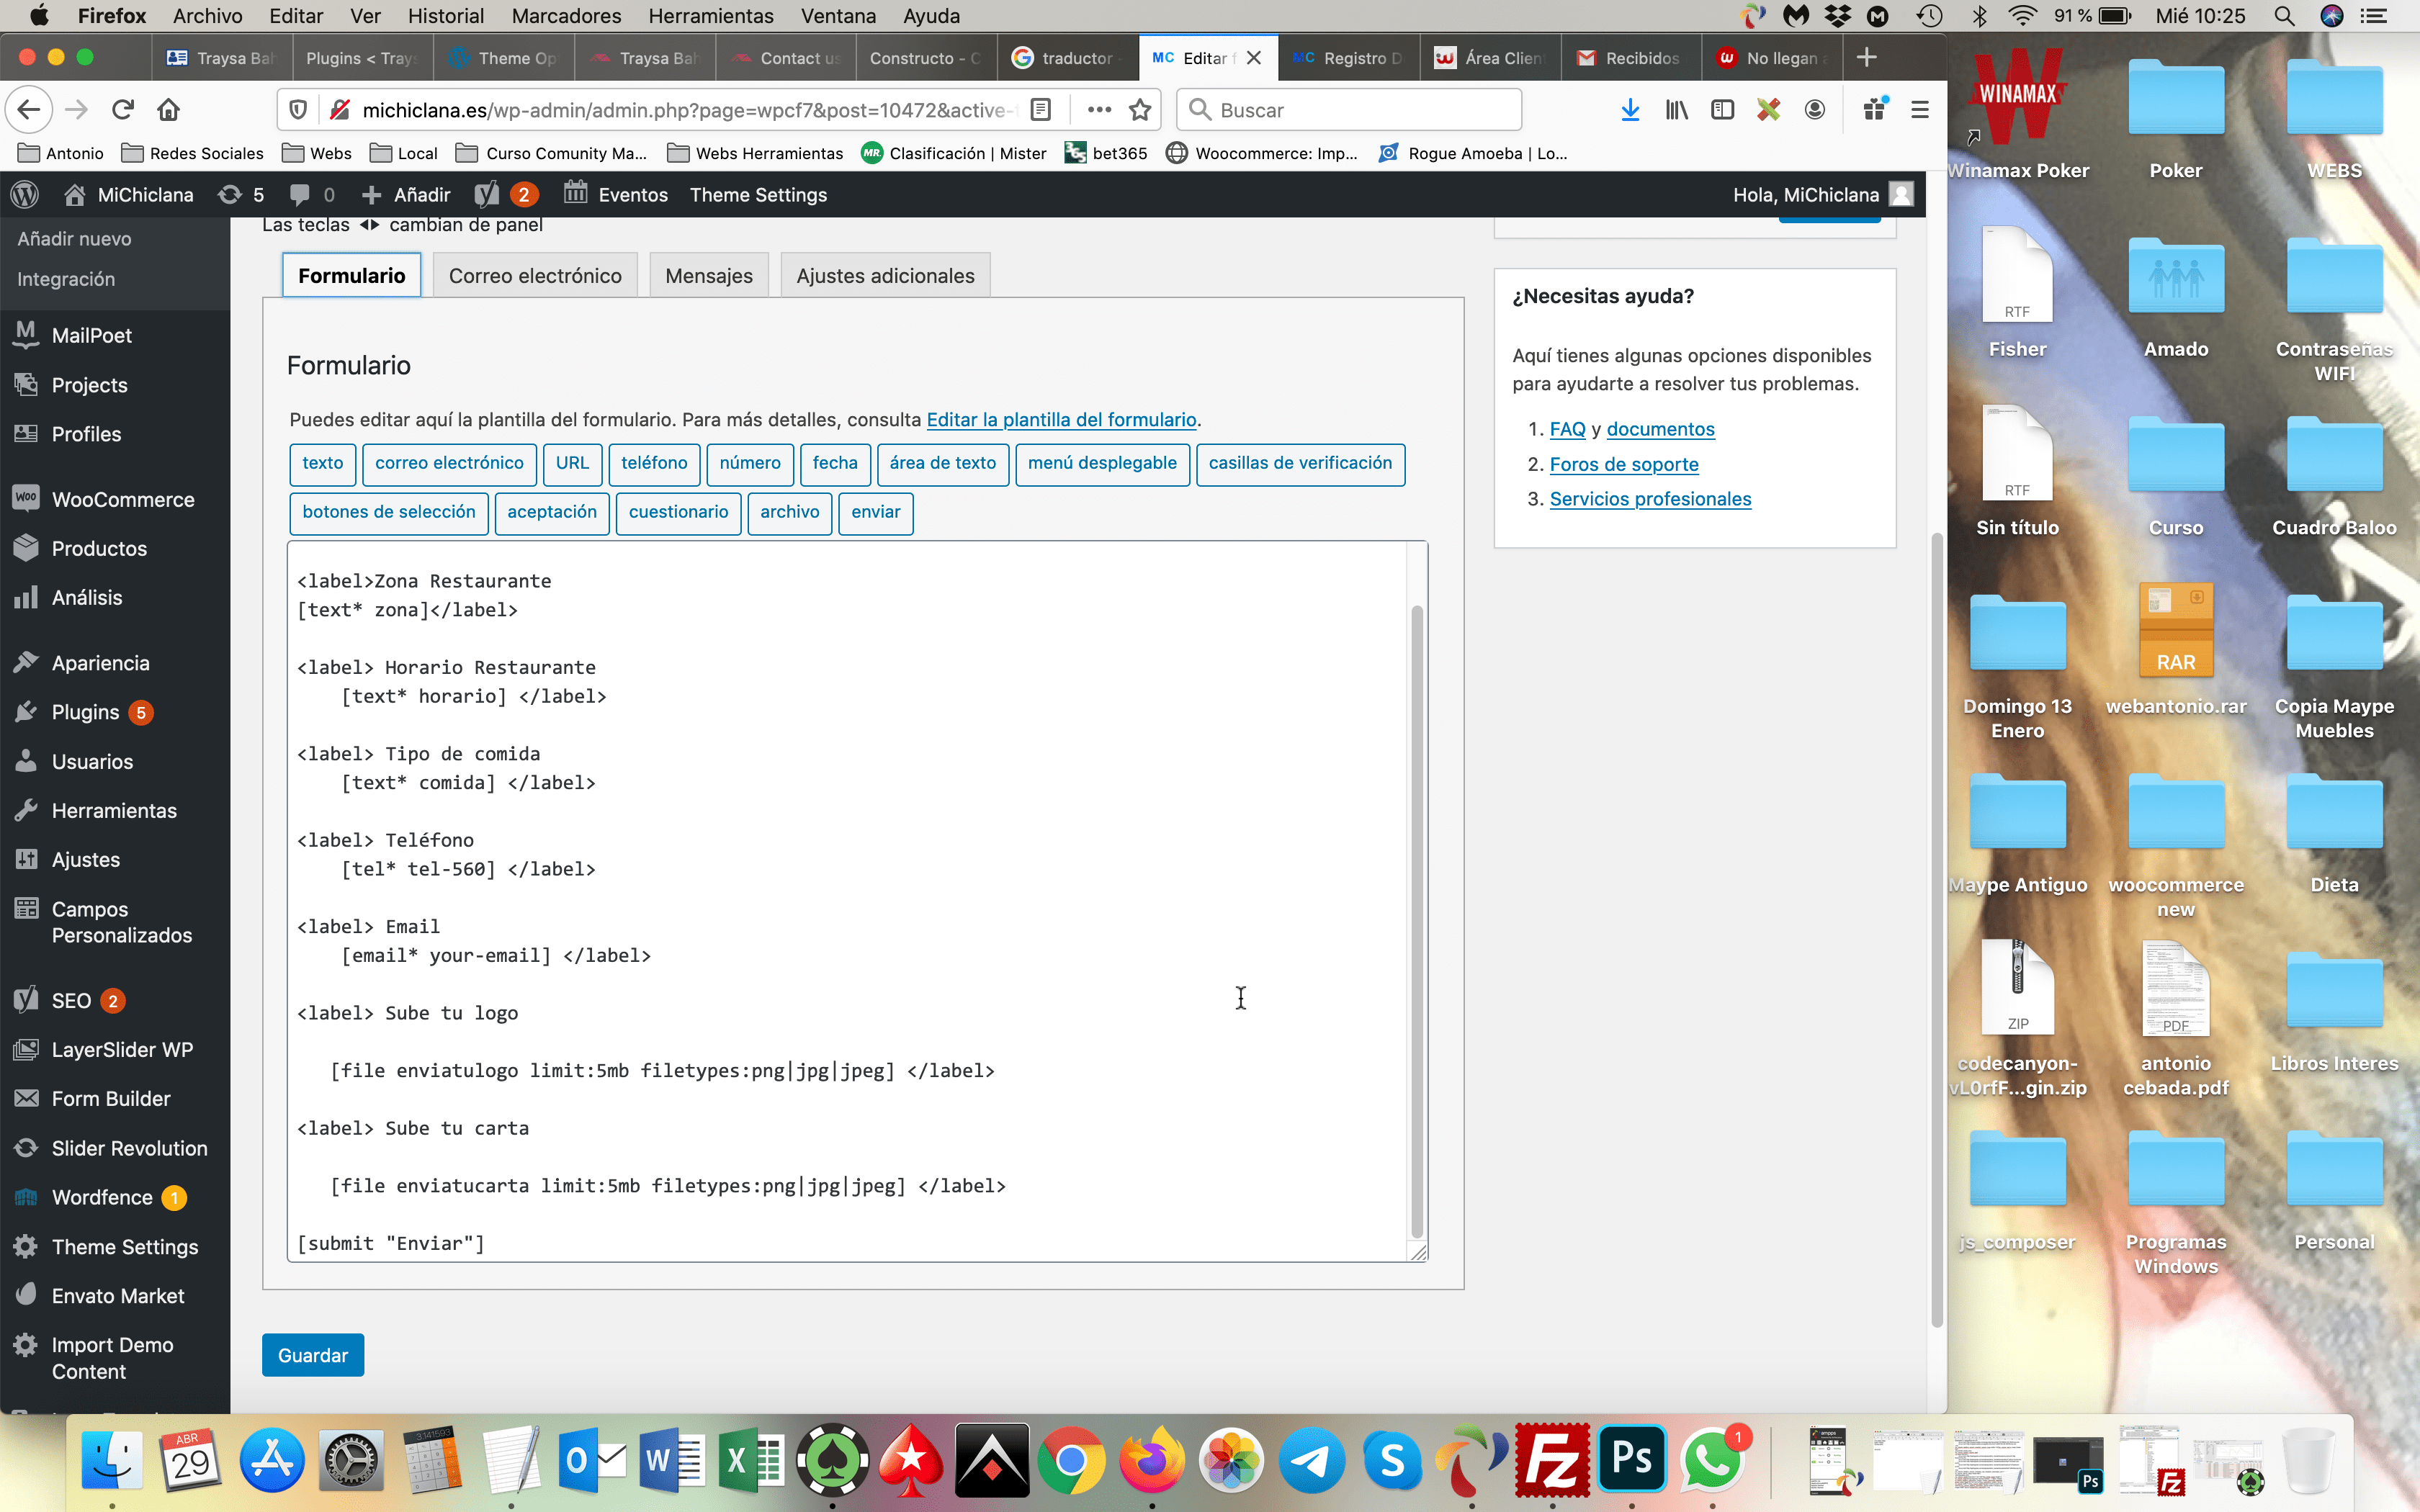
Task: Open comments bubble in admin bar
Action: (x=311, y=195)
